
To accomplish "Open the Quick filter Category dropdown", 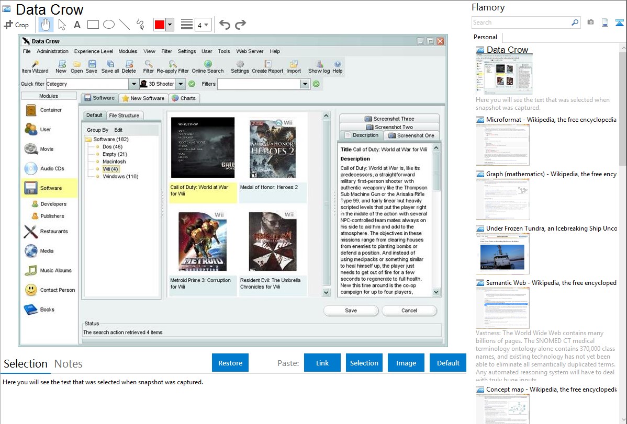I will [133, 84].
